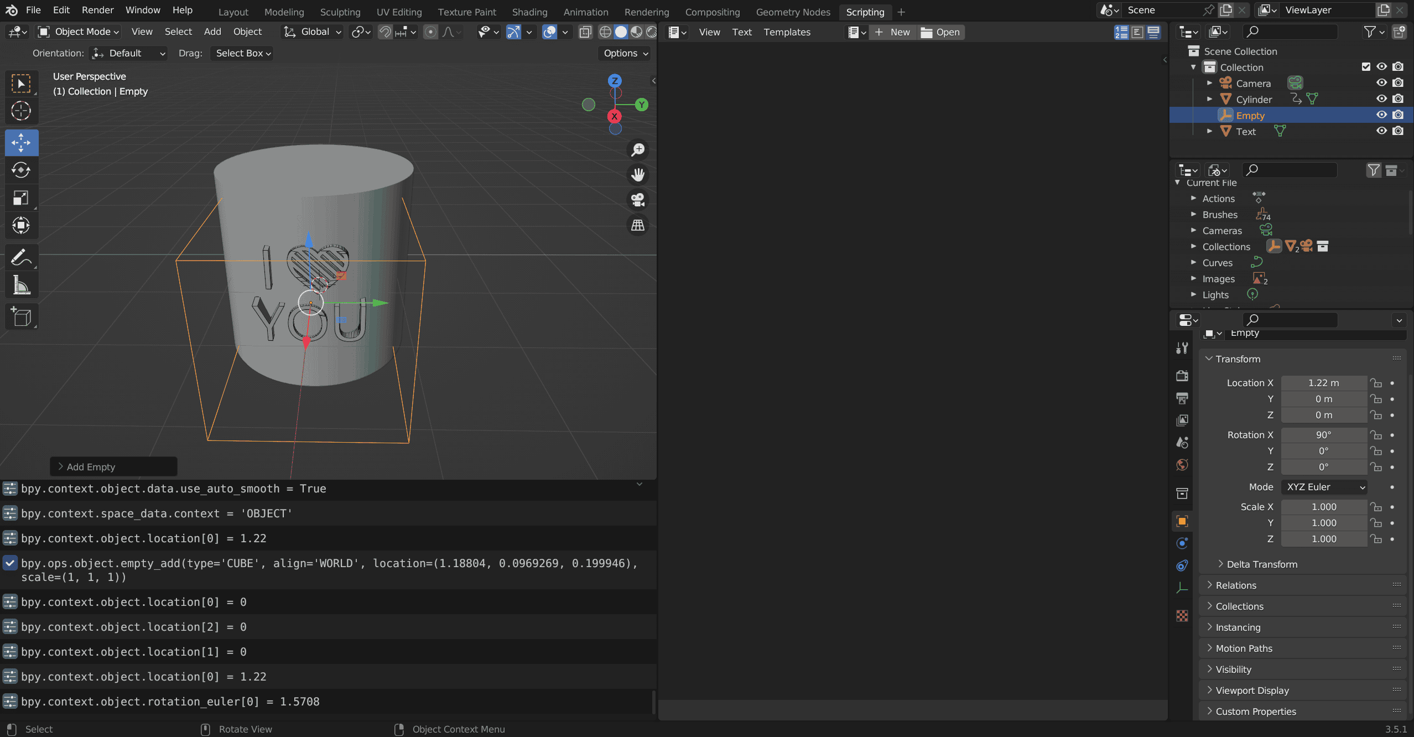This screenshot has height=737, width=1414.
Task: Select the Move tool
Action: pyautogui.click(x=21, y=143)
